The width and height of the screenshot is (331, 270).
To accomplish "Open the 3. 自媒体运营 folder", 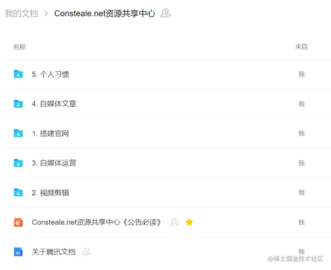I will pyautogui.click(x=54, y=163).
